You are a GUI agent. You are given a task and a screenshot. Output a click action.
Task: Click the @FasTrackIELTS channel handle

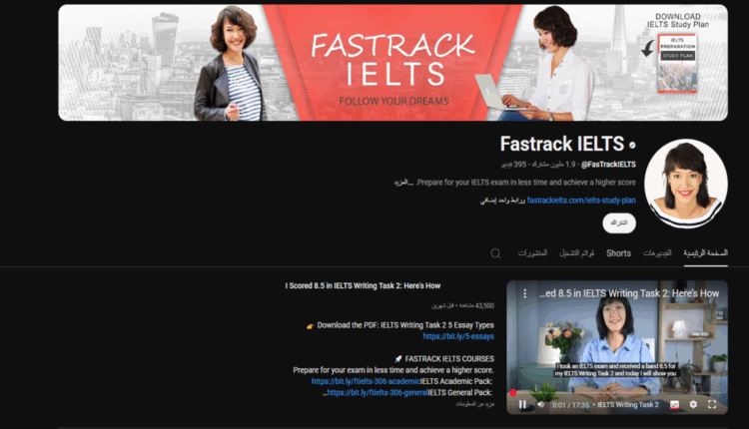pos(608,165)
